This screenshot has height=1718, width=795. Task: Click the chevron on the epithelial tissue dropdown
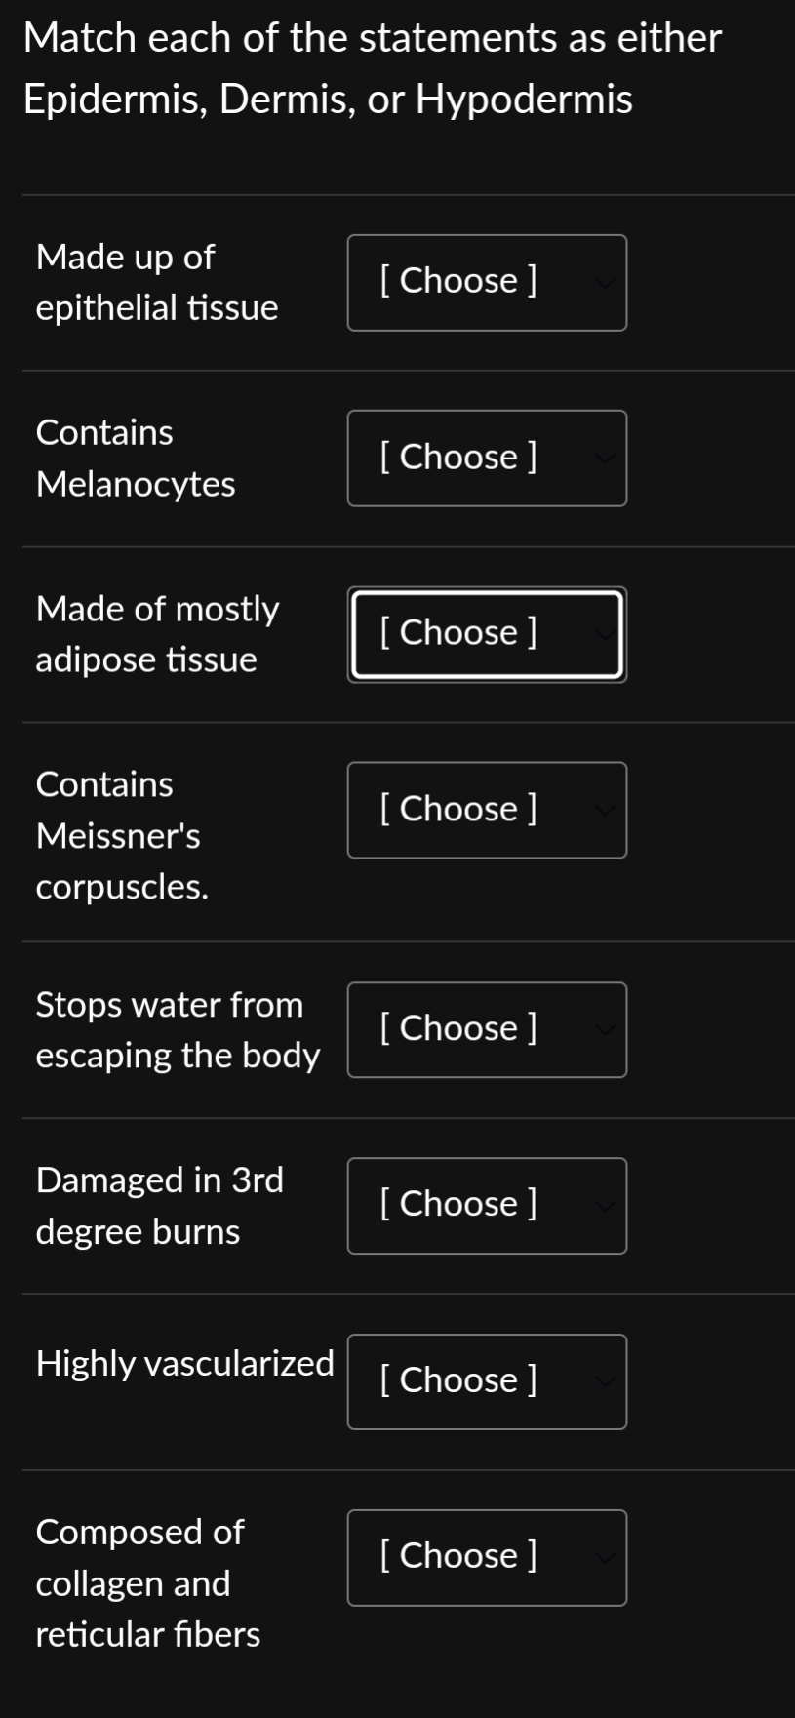click(604, 282)
